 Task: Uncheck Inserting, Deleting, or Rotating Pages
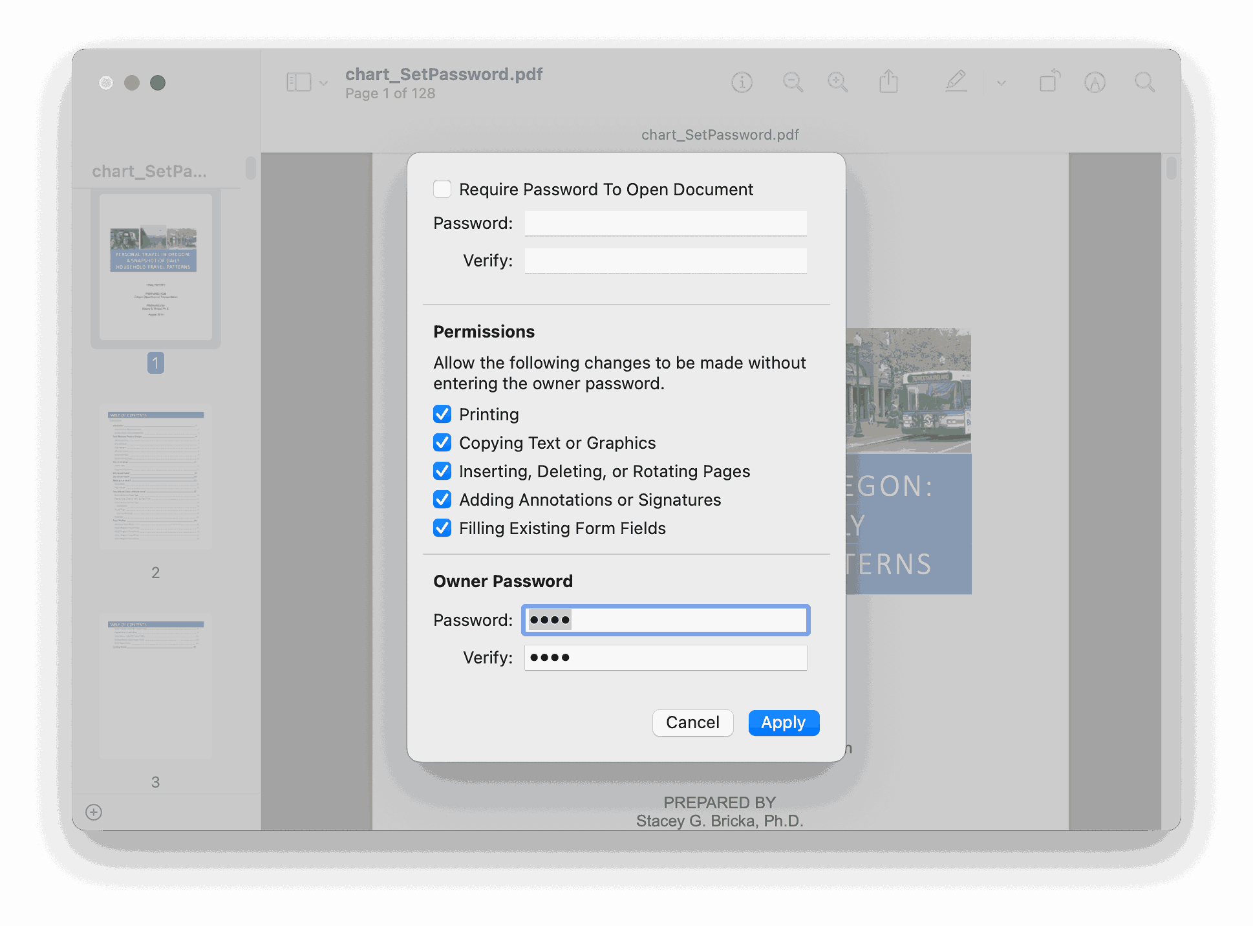tap(442, 471)
